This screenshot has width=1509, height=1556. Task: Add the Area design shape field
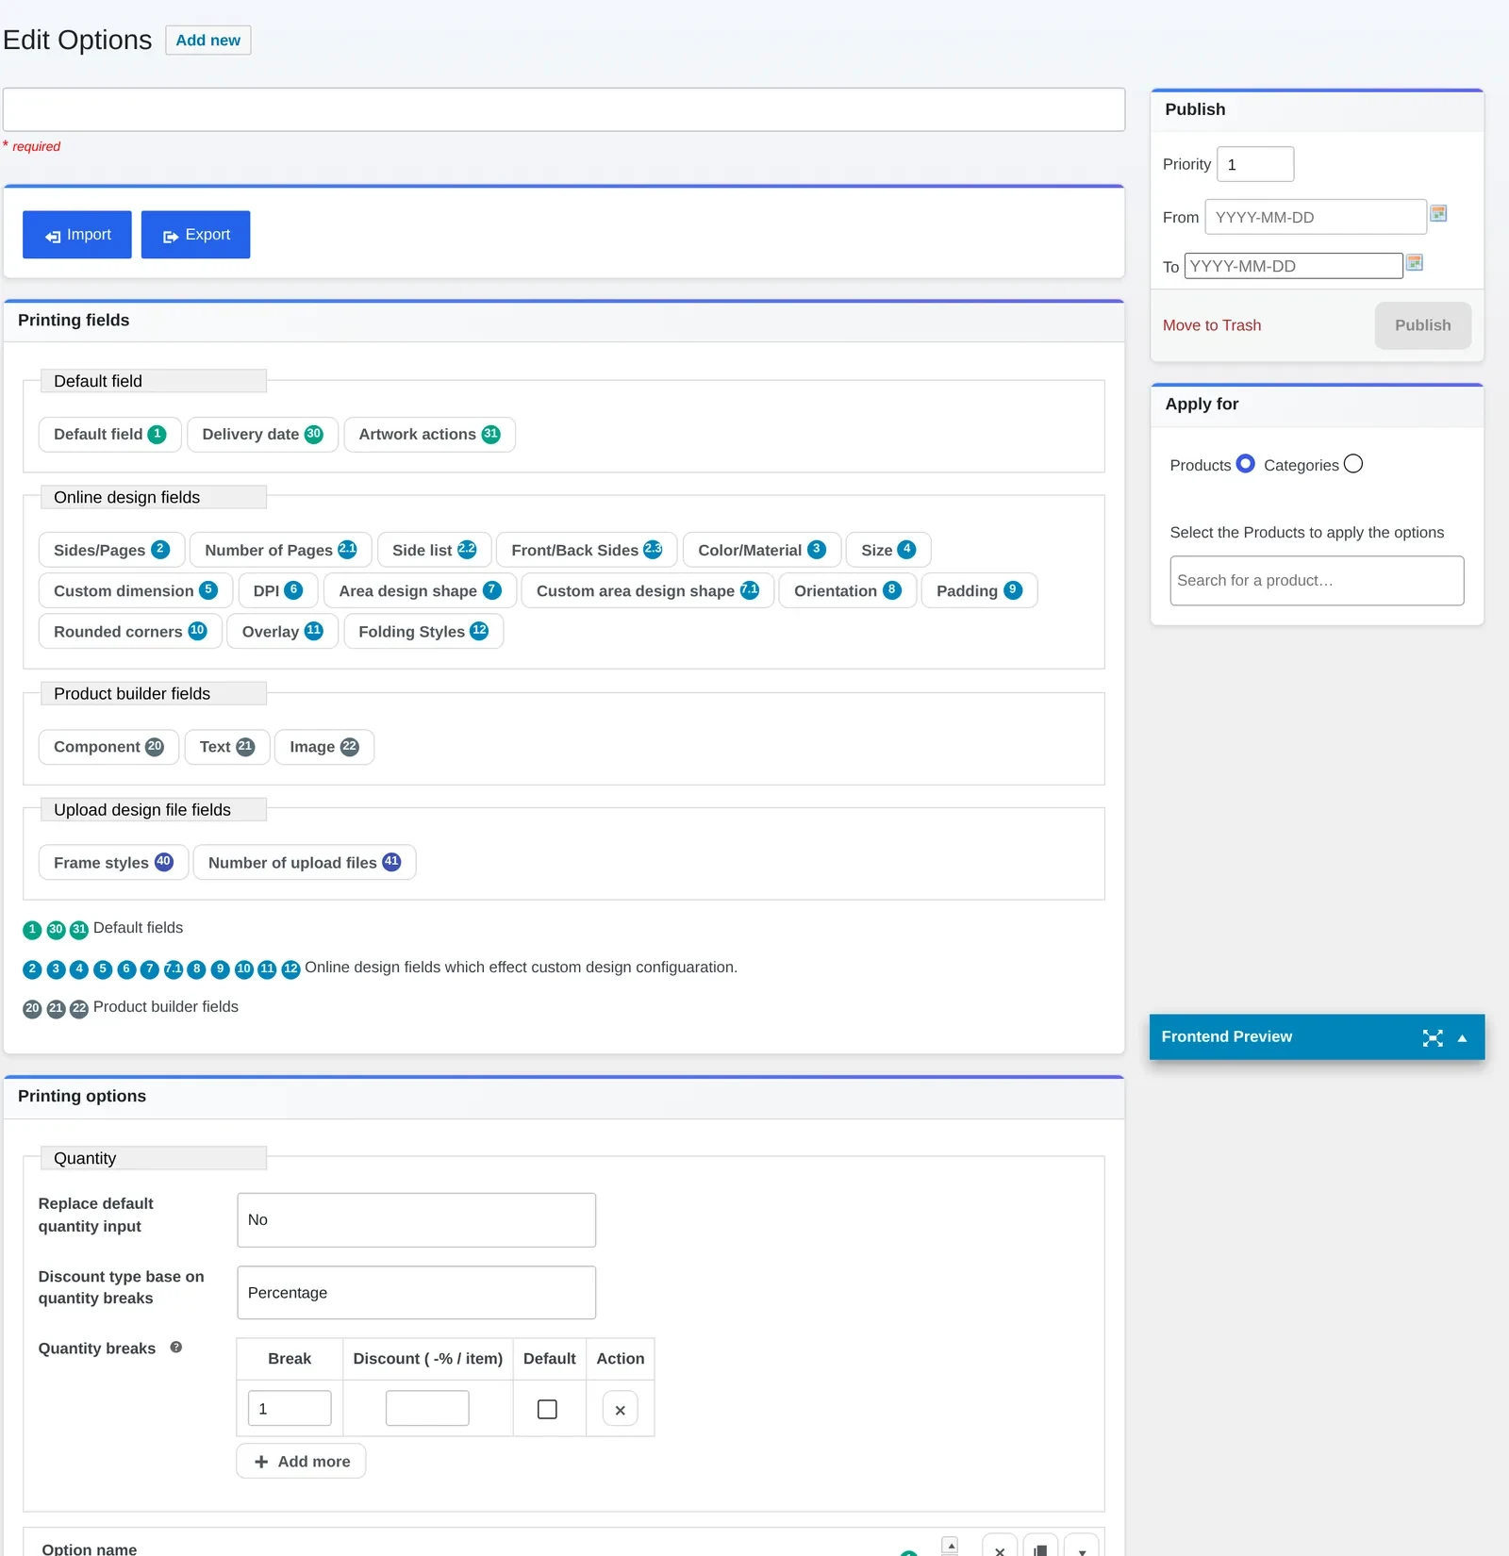(420, 591)
